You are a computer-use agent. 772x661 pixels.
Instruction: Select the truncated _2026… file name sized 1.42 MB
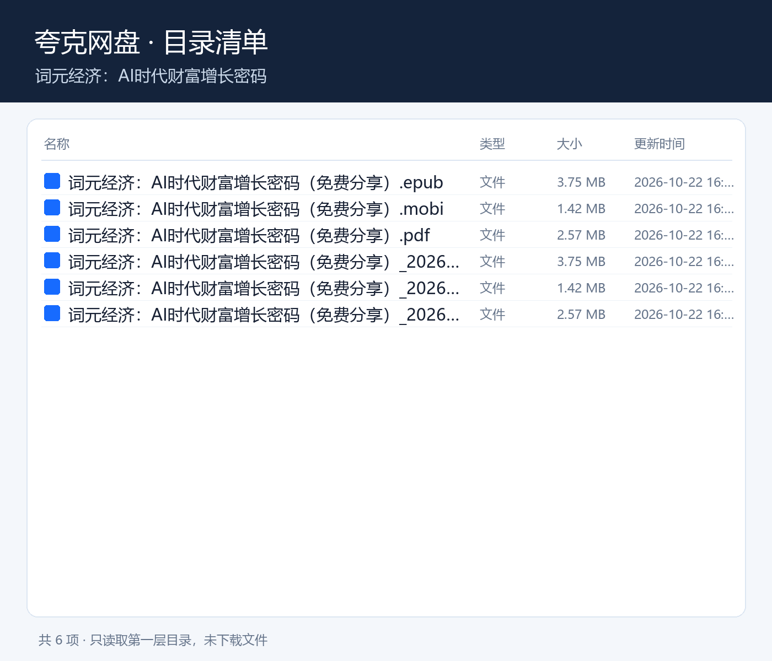pos(264,288)
